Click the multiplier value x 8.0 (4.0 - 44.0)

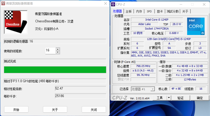tap(143, 70)
